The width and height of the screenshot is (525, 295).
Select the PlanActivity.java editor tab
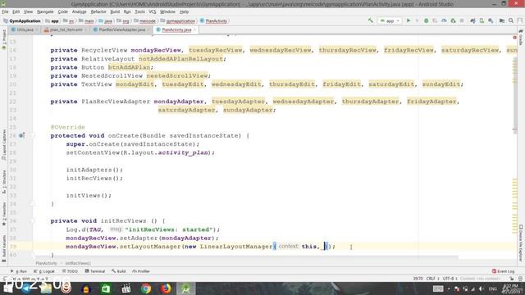coord(176,29)
